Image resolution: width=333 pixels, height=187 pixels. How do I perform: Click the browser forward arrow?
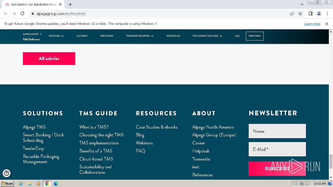(14, 14)
